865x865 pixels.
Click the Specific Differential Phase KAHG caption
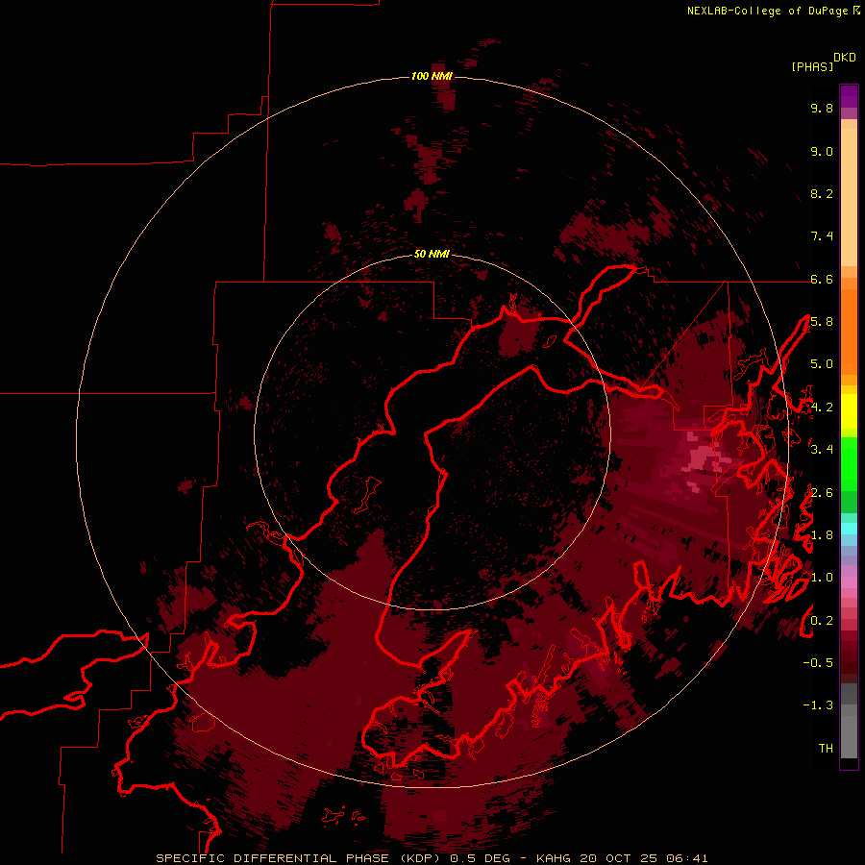pos(432,858)
